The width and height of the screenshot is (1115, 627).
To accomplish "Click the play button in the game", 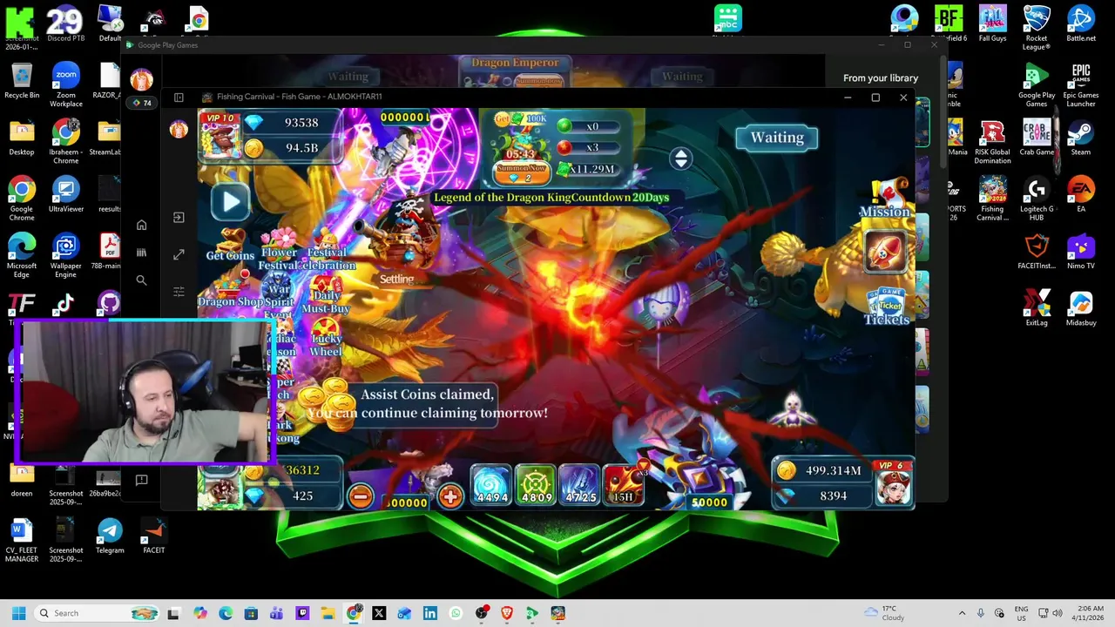I will tap(231, 202).
